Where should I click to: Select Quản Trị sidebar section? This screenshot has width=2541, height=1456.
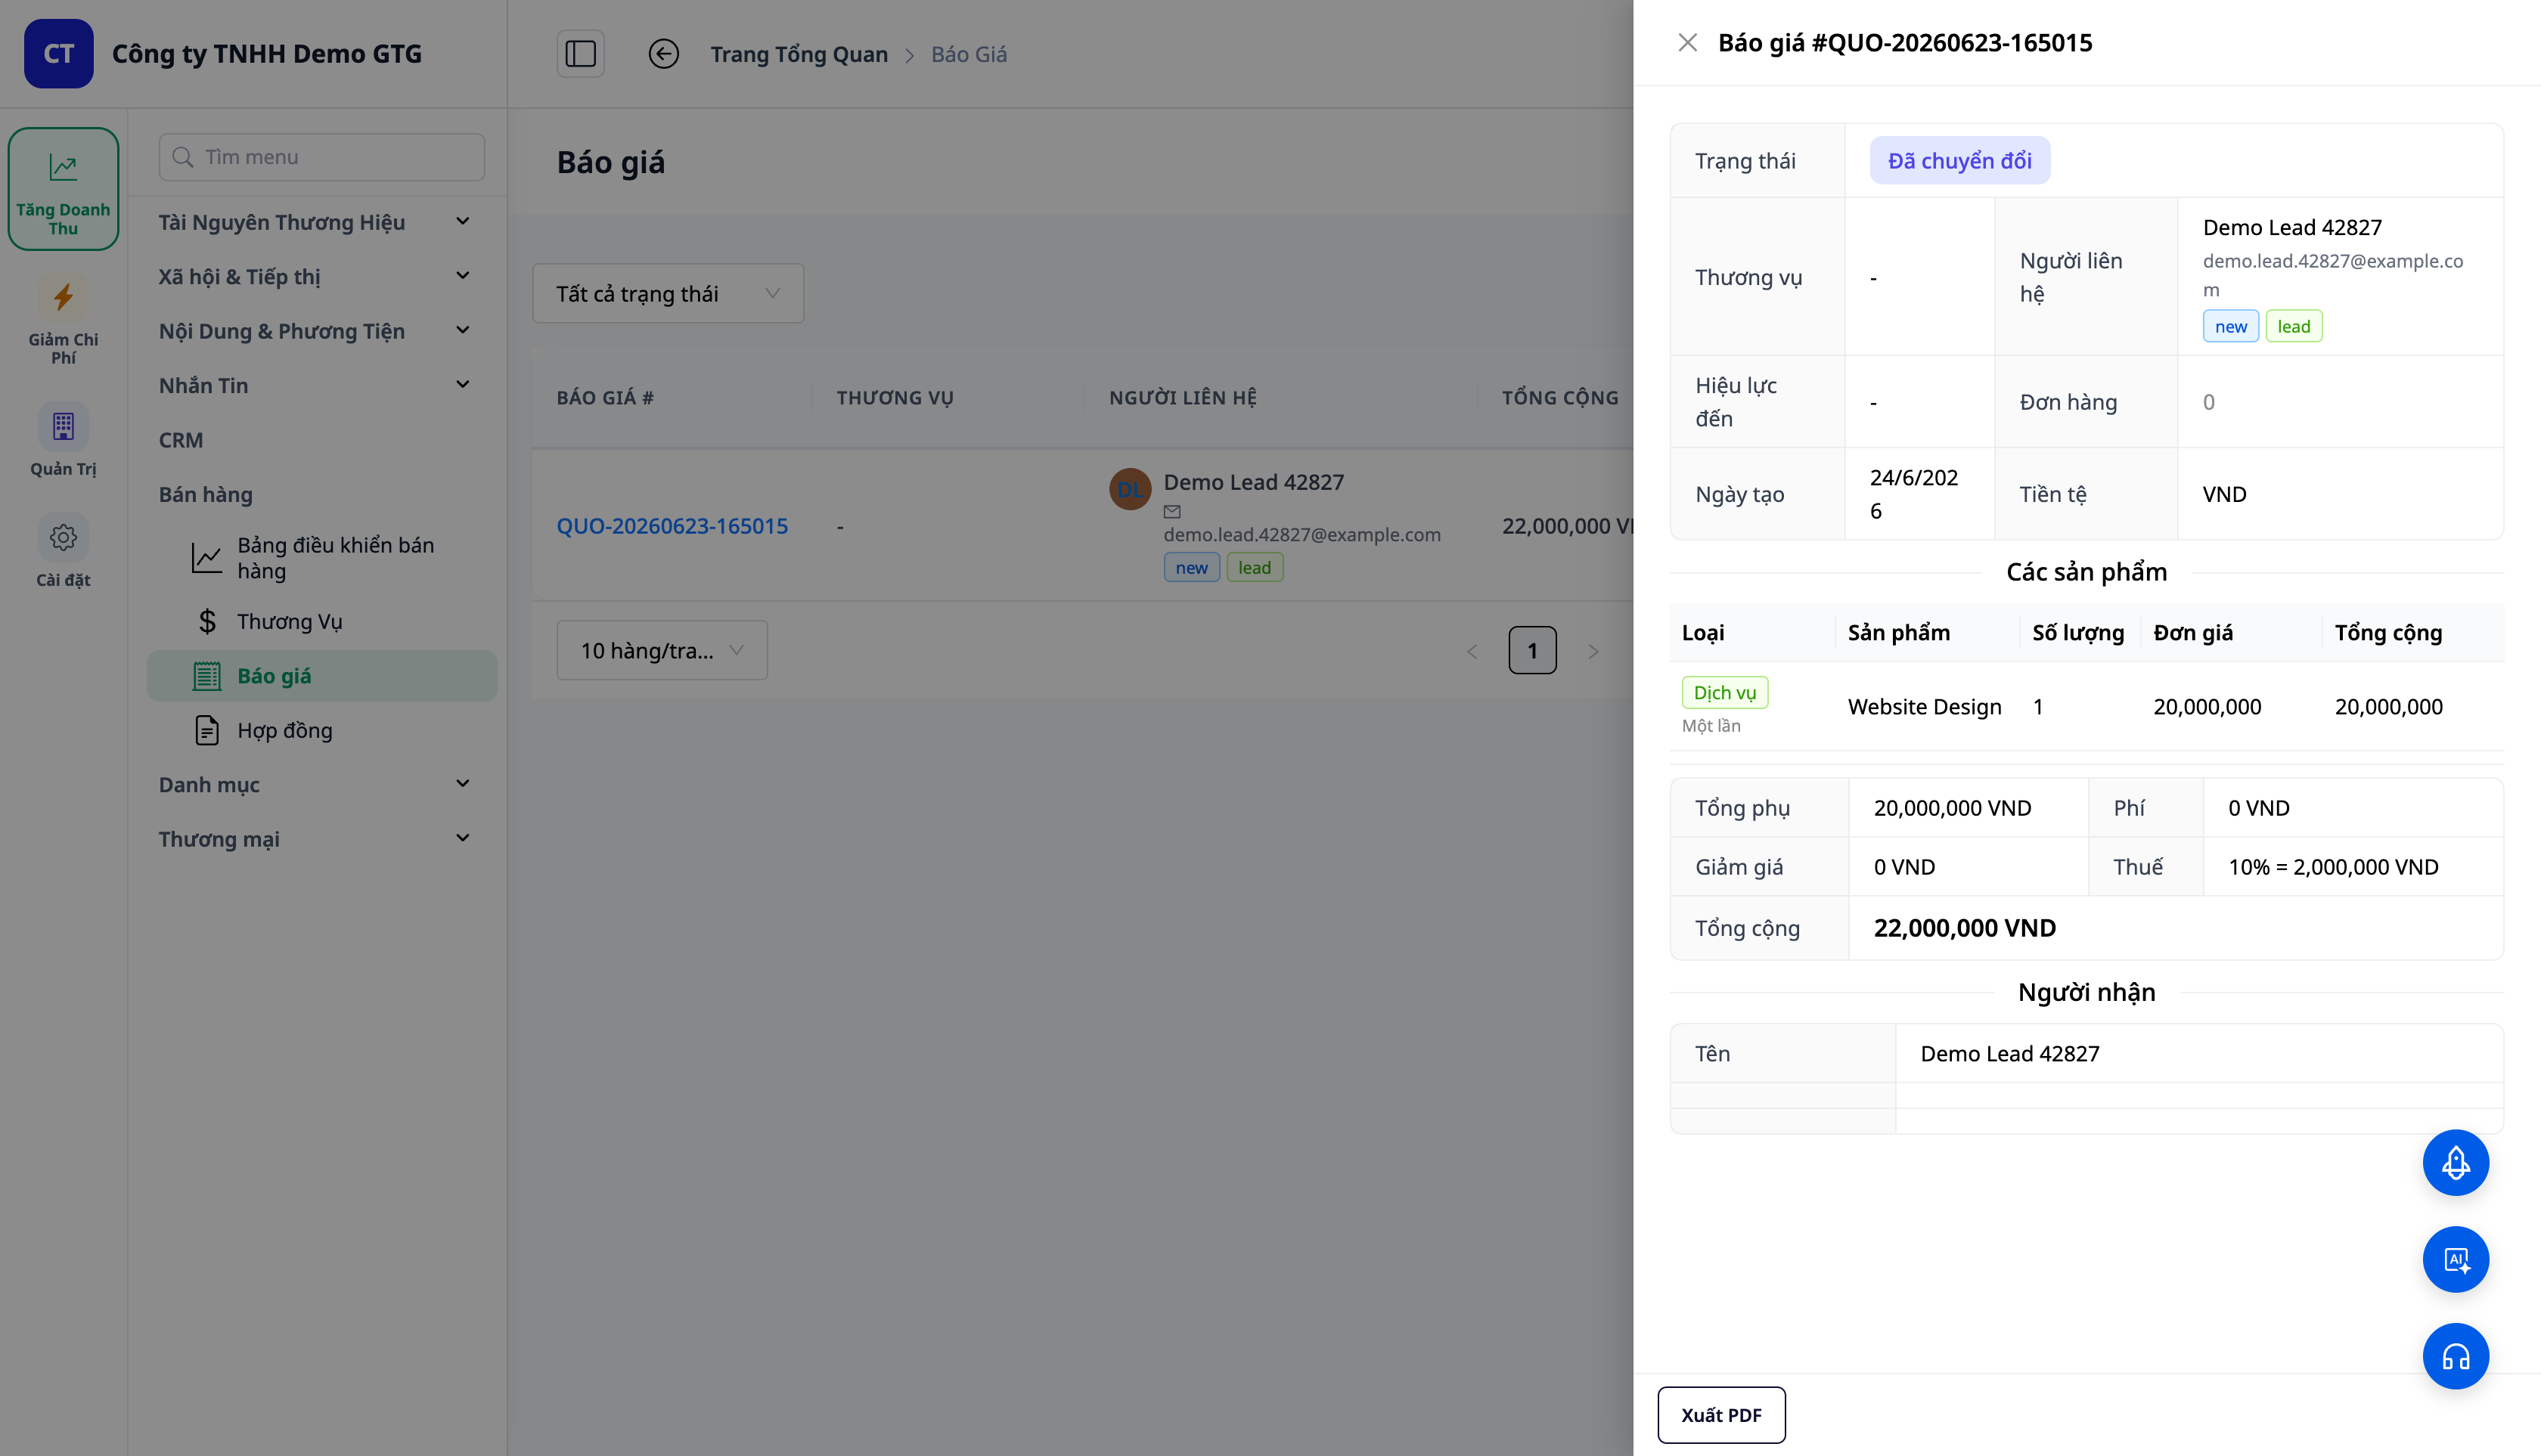coord(63,441)
